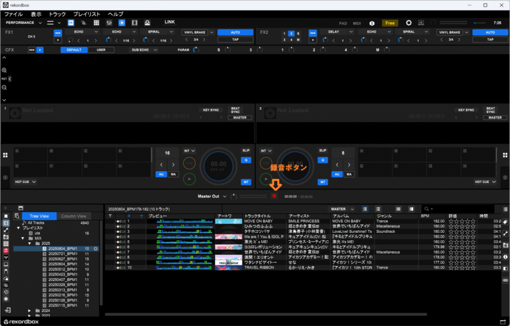Click the yellow Free plan button
Screen dimensions: 510x326
[389, 23]
